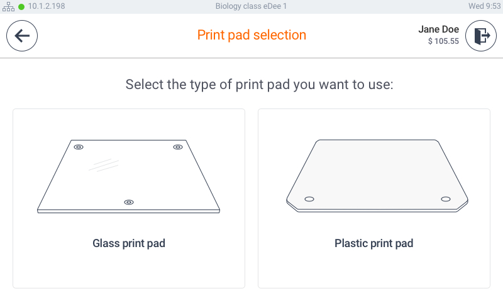The height and width of the screenshot is (301, 503).
Task: Choose the Glass print pad label
Action: click(x=129, y=243)
